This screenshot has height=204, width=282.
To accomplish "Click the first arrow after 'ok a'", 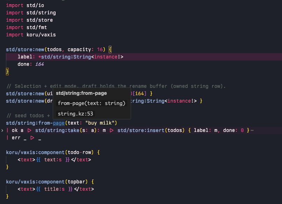I will (x=29, y=131).
